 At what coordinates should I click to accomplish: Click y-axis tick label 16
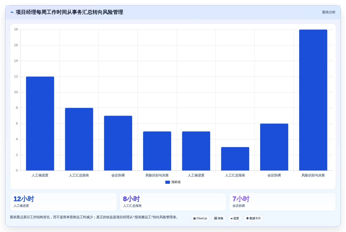coord(16,45)
